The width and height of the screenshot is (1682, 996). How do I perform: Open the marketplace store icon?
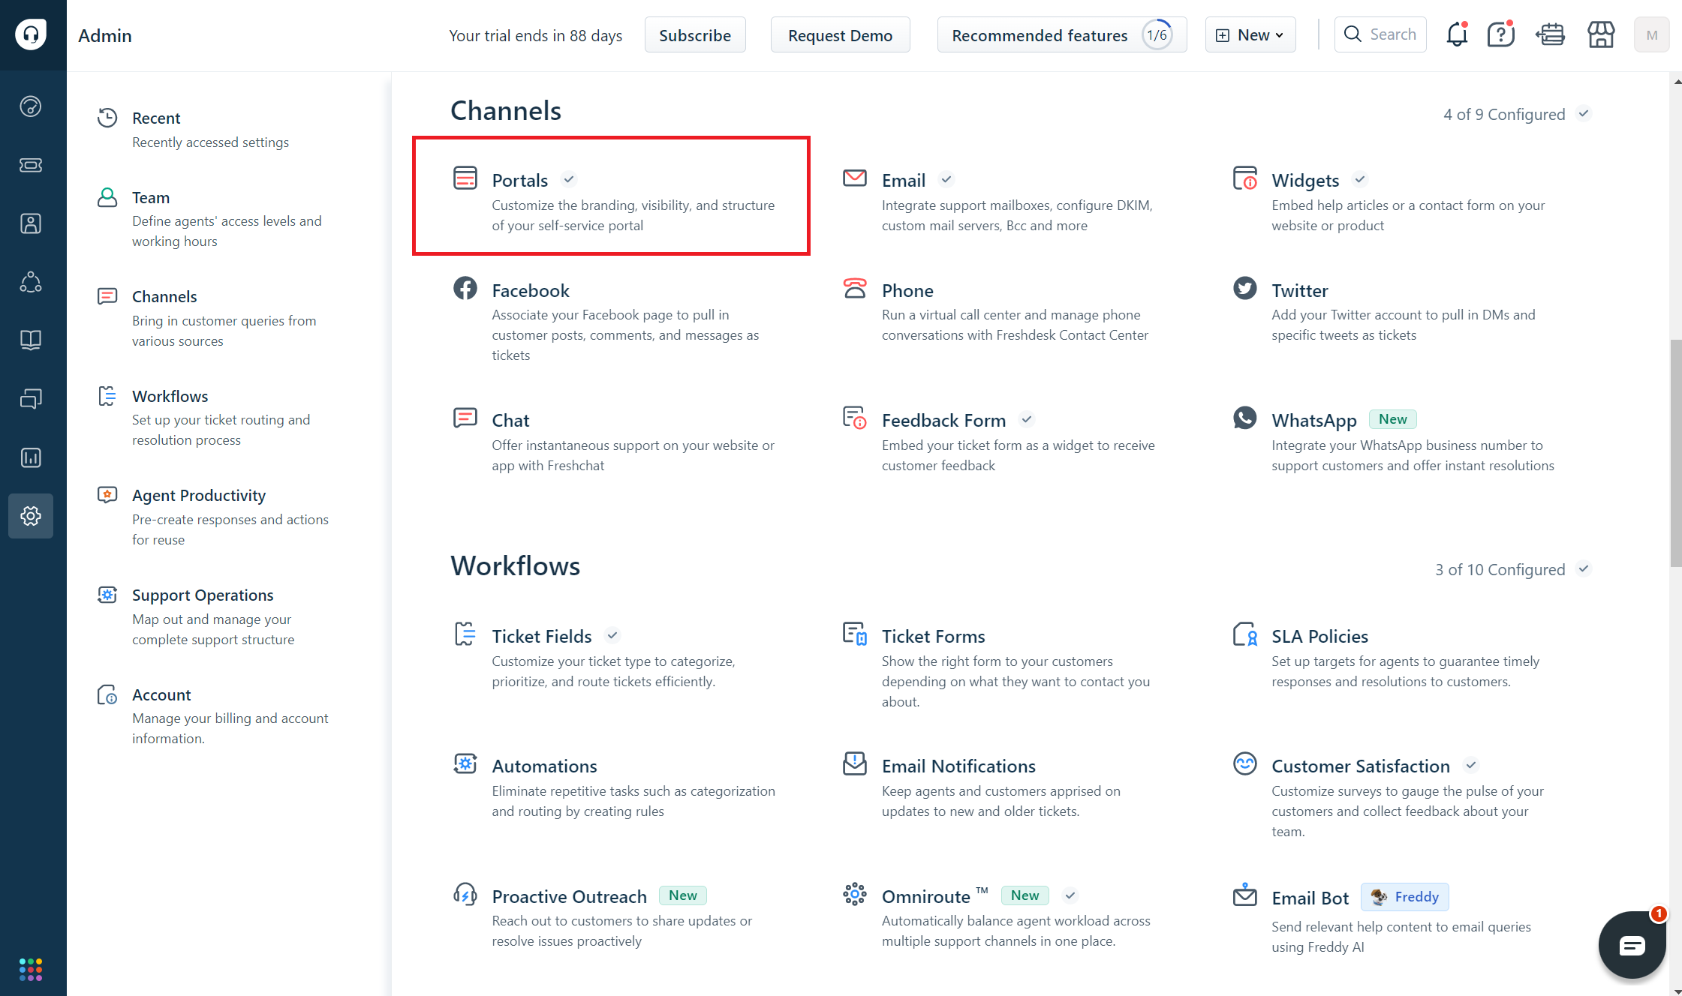(x=1600, y=34)
